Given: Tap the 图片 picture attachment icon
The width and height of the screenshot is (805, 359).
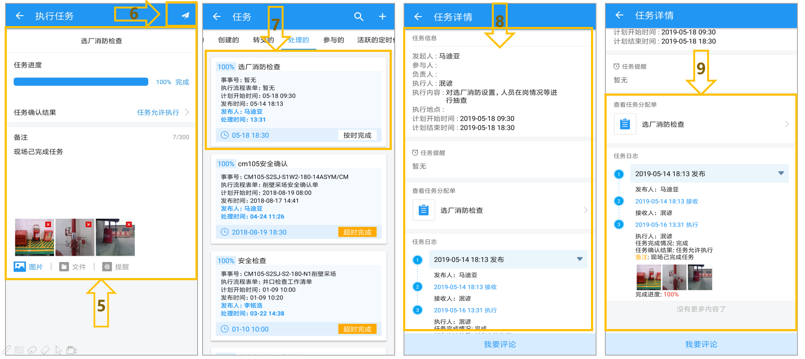Looking at the screenshot, I should point(20,266).
